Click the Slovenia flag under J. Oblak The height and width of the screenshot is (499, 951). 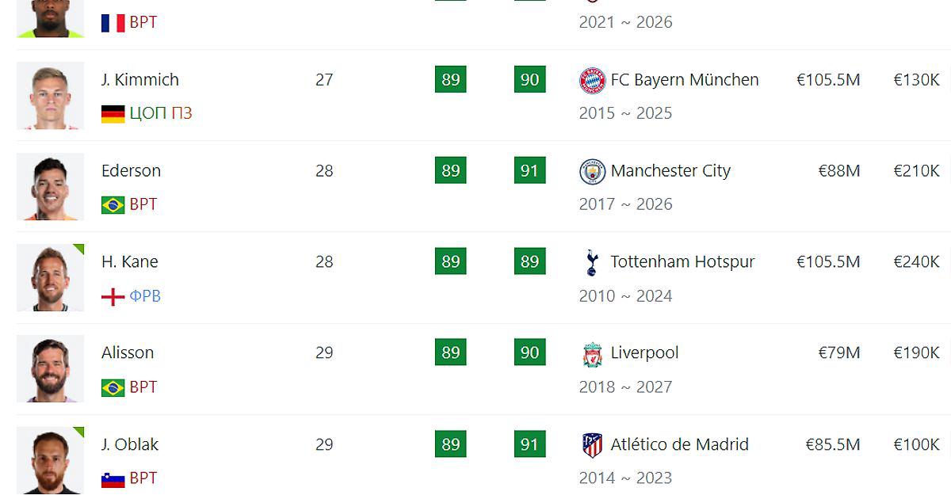pos(113,479)
